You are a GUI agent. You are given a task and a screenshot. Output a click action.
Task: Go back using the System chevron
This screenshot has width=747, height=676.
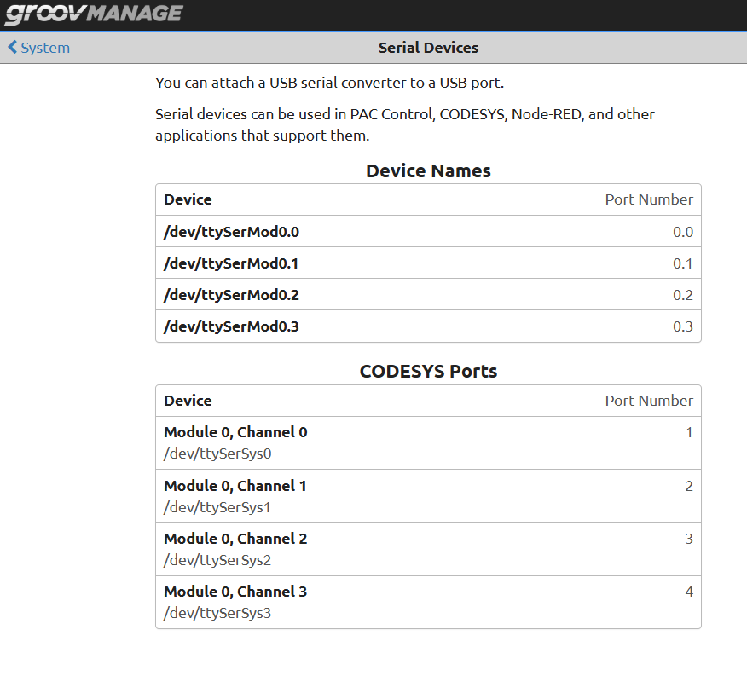tap(12, 48)
